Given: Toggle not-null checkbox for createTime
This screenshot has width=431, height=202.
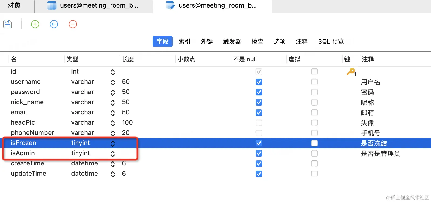Looking at the screenshot, I should pos(259,164).
